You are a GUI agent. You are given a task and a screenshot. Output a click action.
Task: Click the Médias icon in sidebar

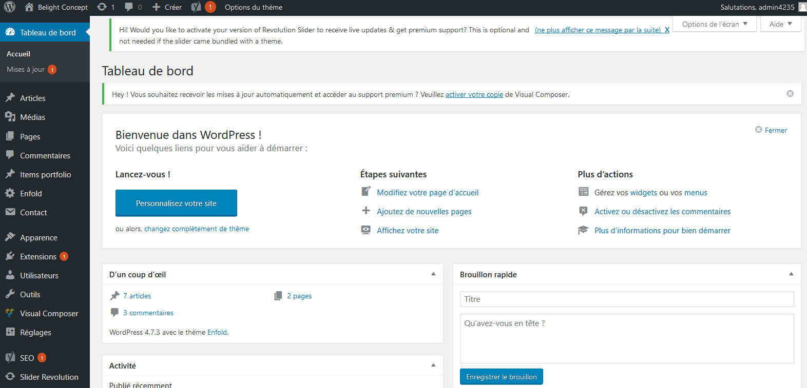click(x=10, y=117)
